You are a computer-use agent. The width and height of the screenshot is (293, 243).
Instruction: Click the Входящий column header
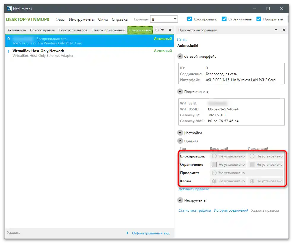pyautogui.click(x=219, y=148)
